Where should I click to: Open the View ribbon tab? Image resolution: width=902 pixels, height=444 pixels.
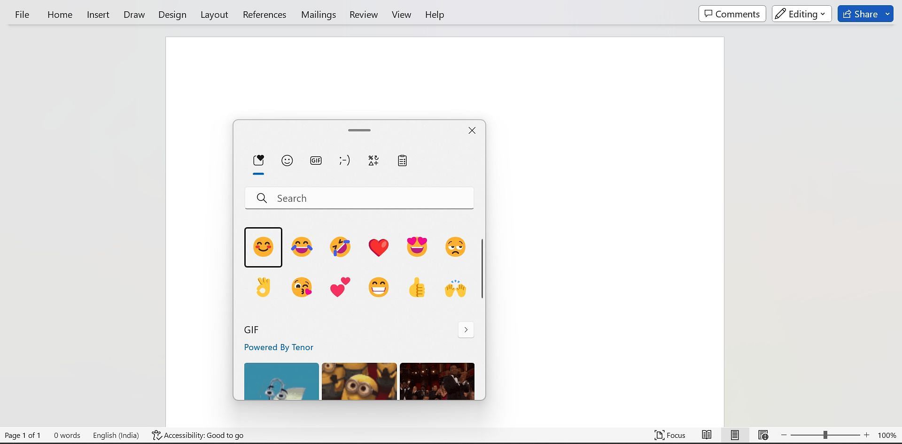point(402,15)
